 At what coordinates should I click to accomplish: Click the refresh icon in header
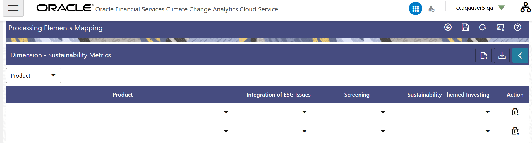coord(483,27)
